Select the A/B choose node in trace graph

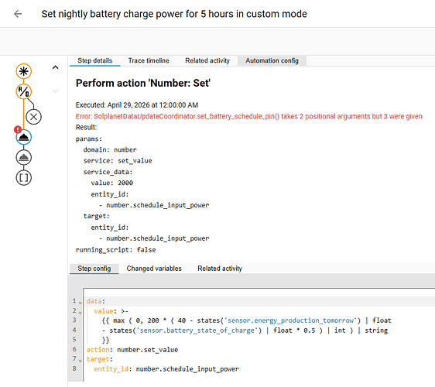(x=23, y=91)
